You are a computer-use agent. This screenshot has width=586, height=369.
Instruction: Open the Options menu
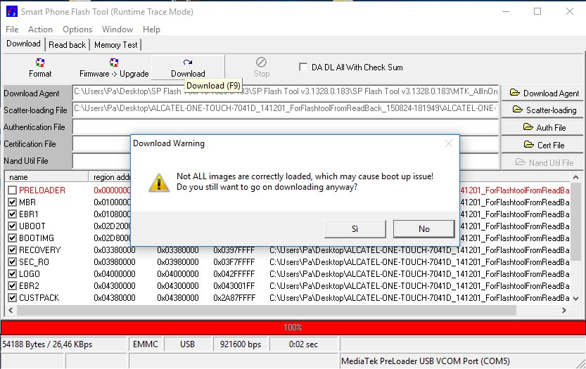(x=77, y=30)
